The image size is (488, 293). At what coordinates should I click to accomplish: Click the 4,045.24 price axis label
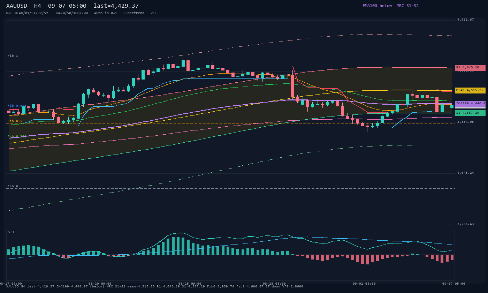(466, 173)
